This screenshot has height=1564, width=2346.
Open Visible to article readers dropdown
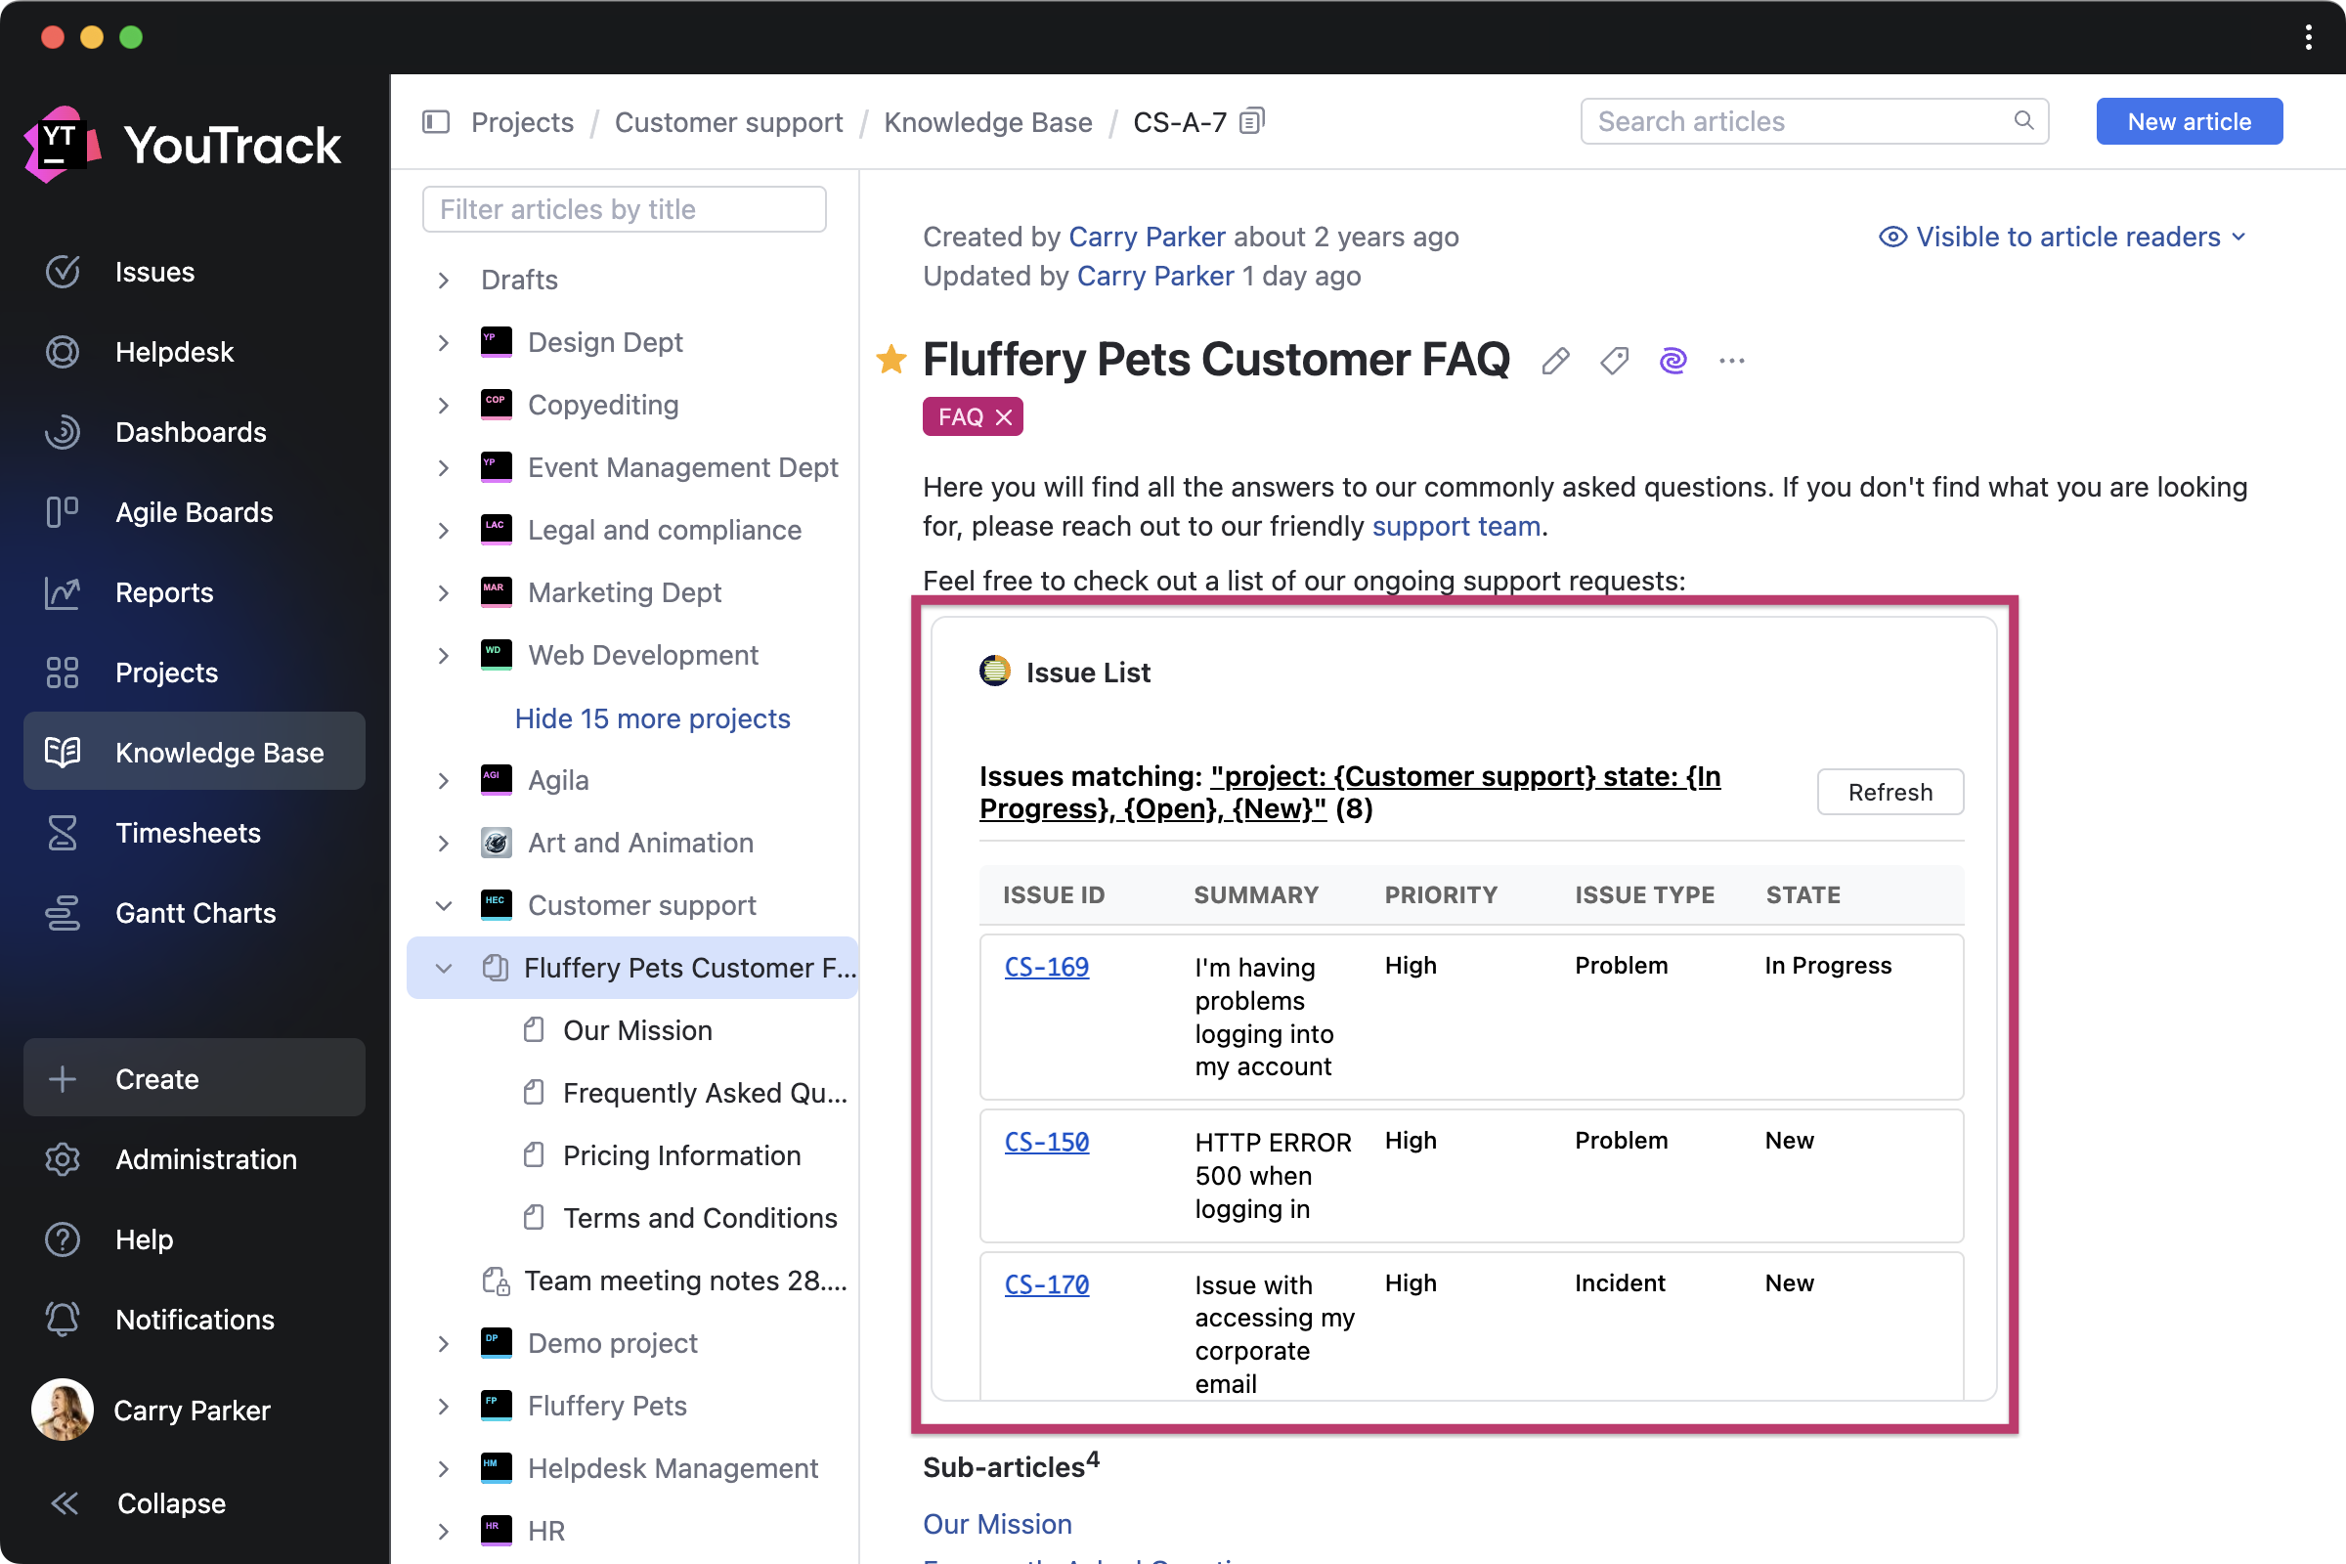click(2062, 237)
